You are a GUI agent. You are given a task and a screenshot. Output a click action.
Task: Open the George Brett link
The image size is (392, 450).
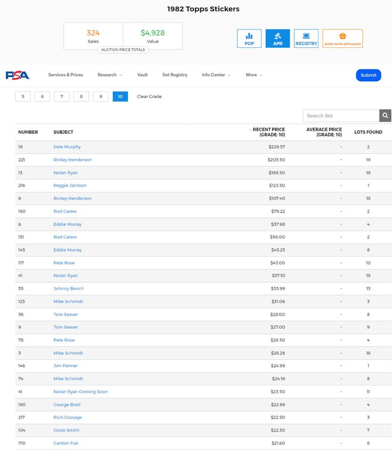[67, 404]
